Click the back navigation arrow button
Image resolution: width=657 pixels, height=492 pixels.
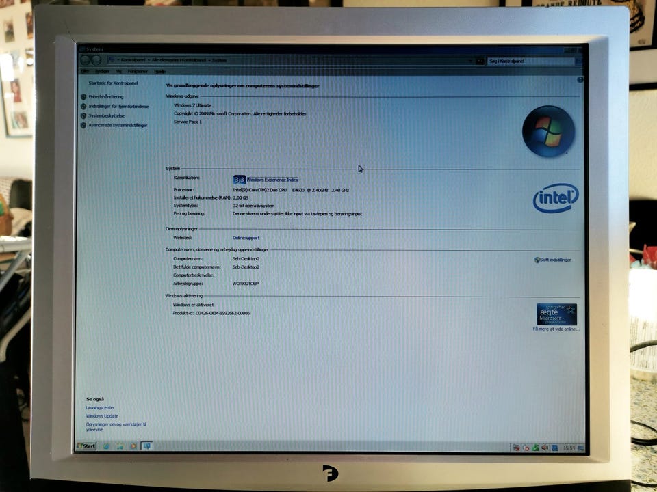pyautogui.click(x=86, y=60)
